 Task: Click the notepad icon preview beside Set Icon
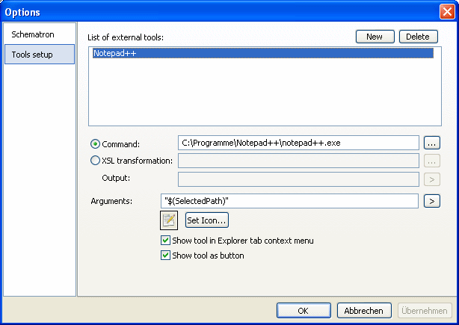coord(169,220)
